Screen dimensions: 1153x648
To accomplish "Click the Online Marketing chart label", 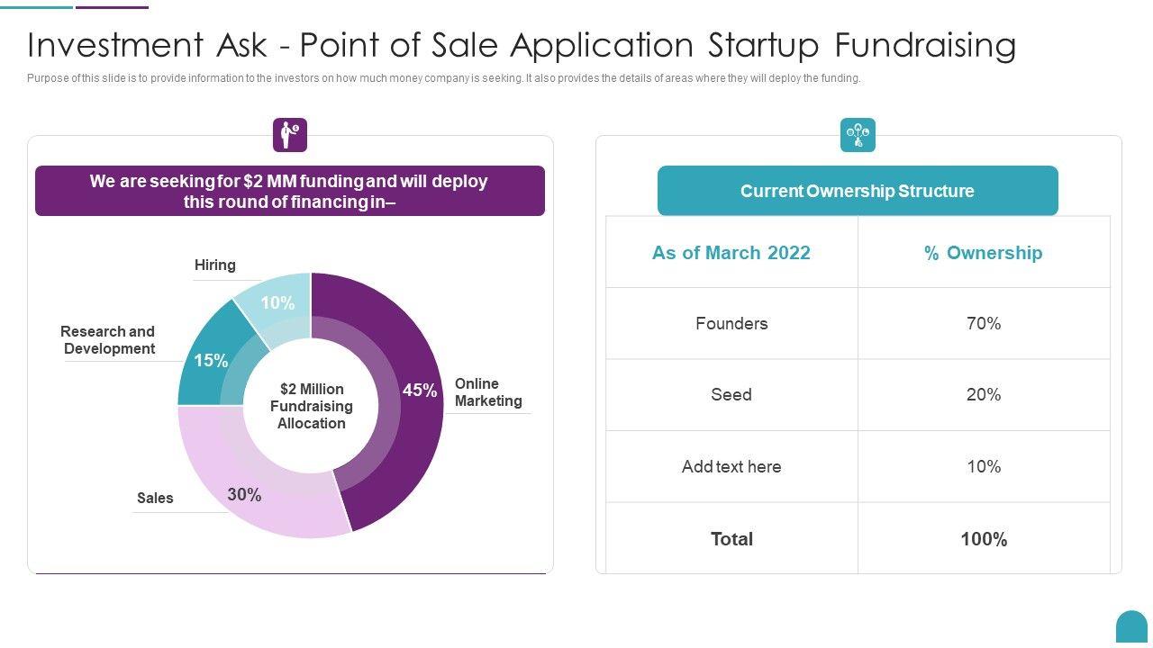I will (487, 392).
